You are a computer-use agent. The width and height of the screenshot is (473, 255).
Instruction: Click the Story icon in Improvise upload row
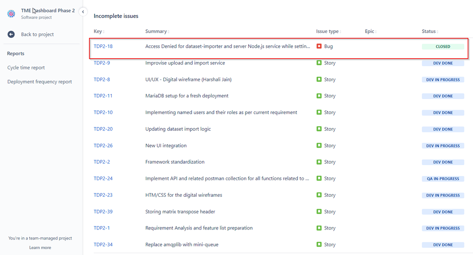pos(319,63)
